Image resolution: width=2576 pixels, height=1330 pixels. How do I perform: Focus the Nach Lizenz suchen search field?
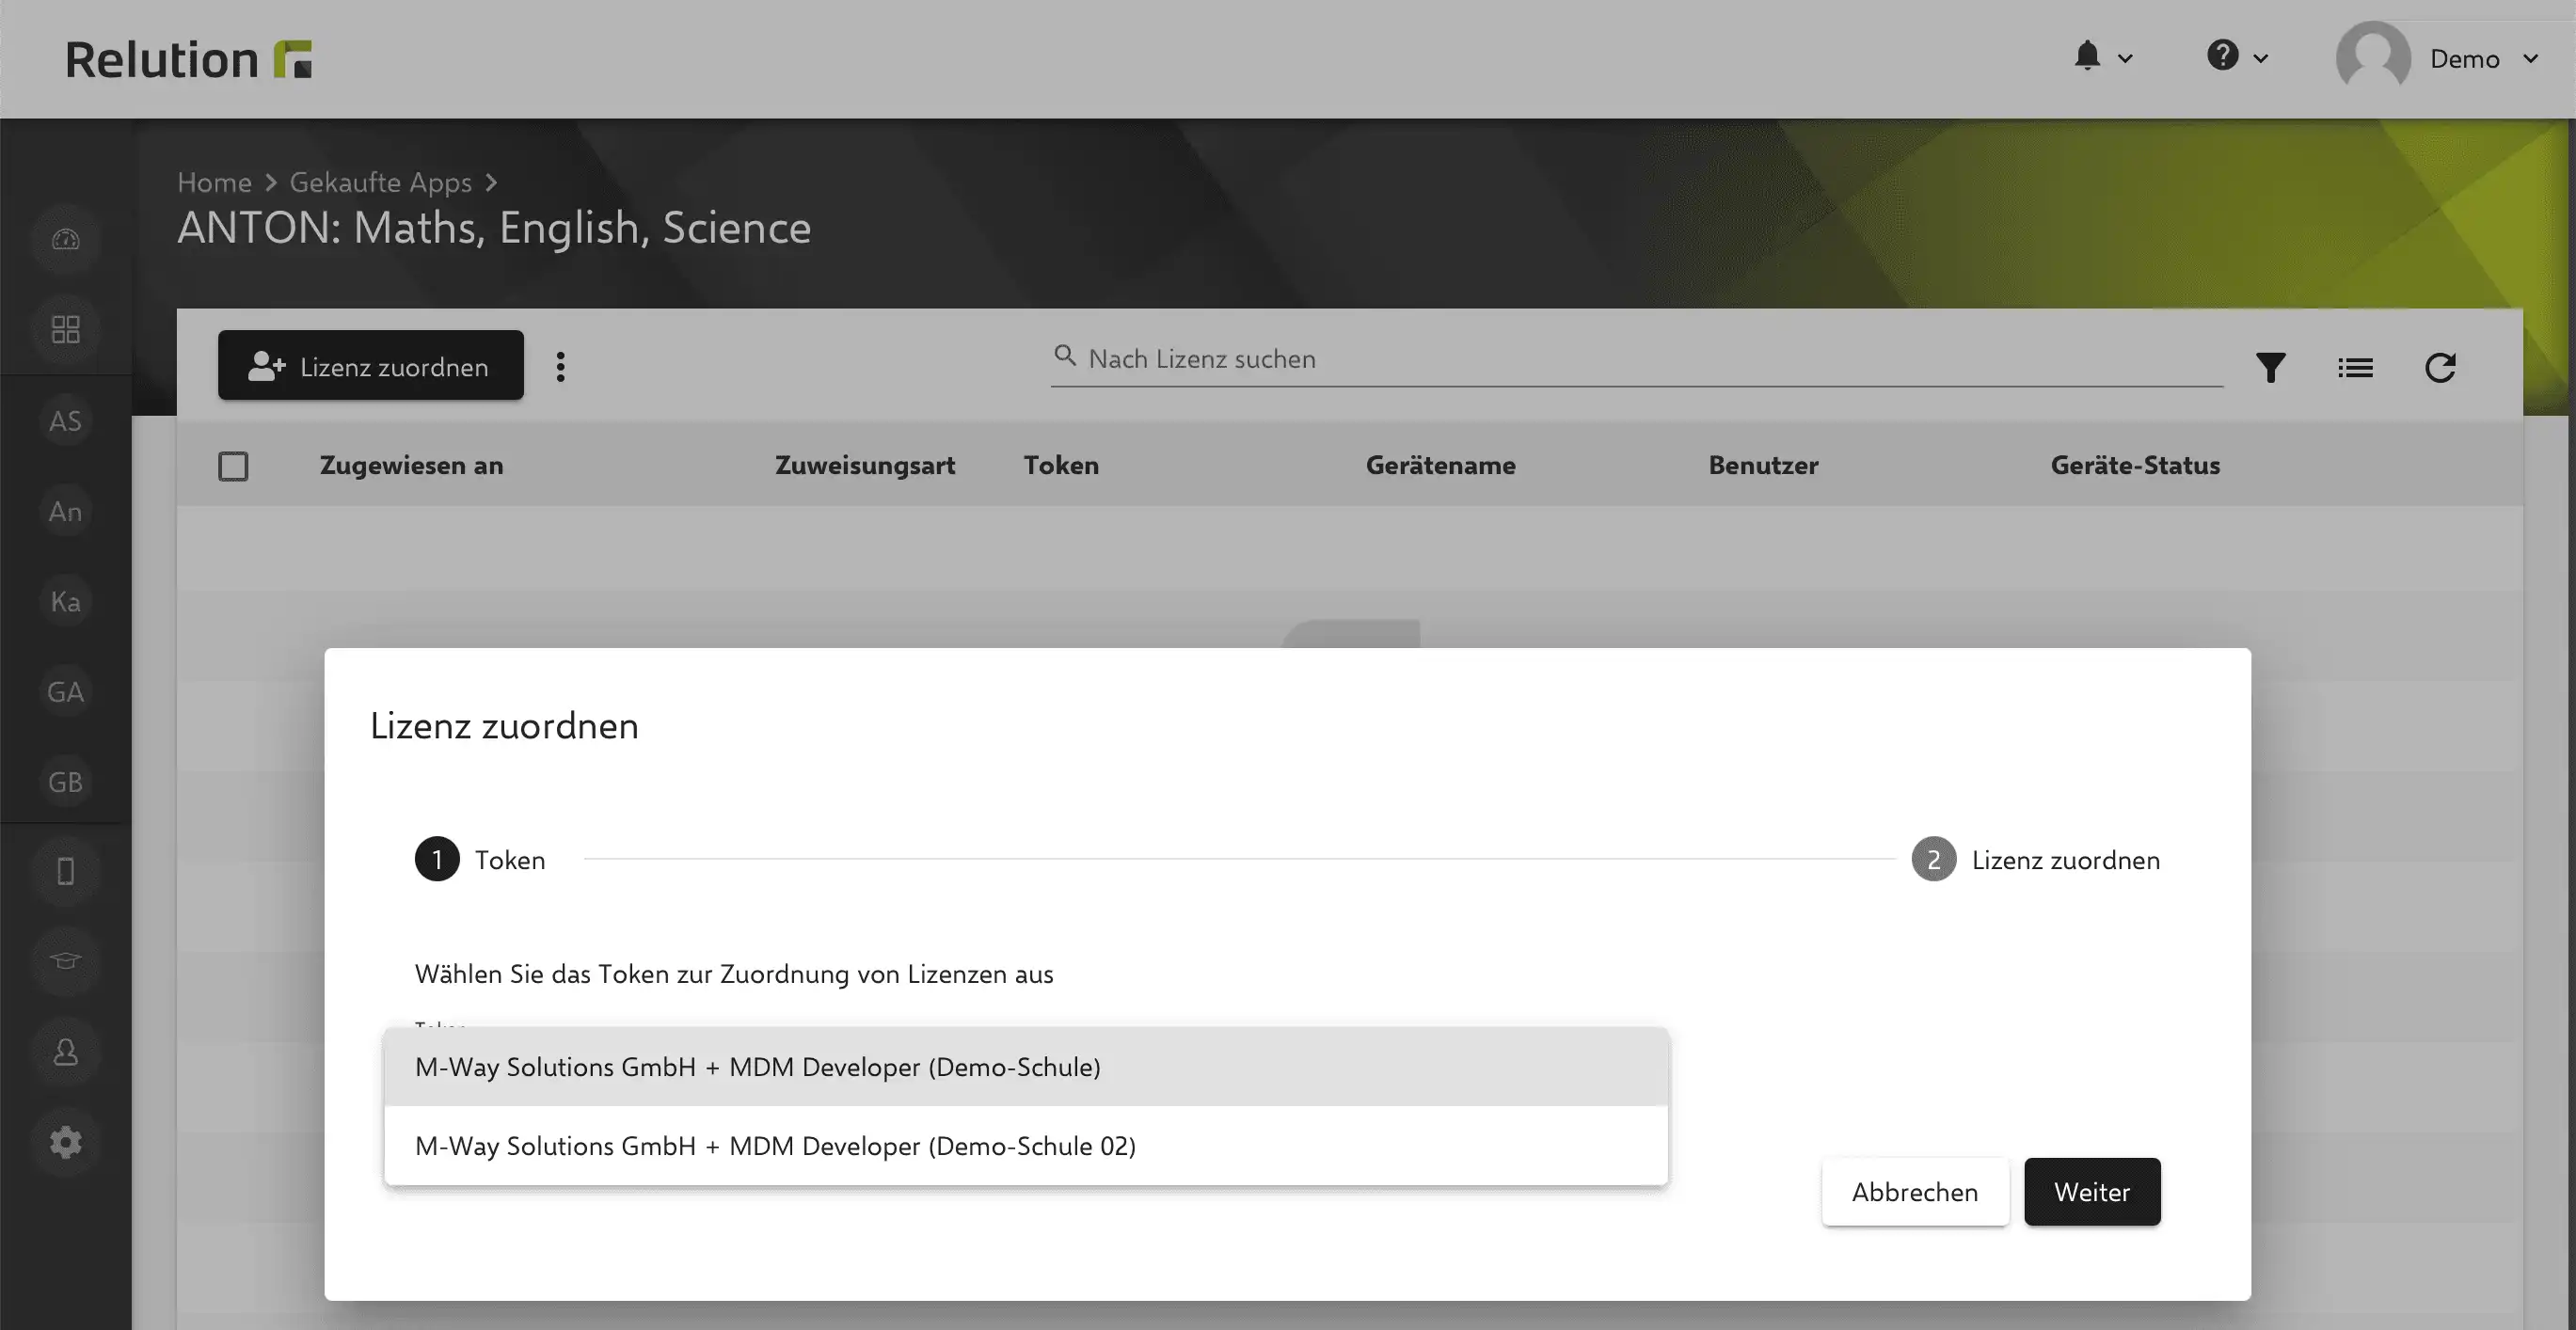coord(1636,359)
